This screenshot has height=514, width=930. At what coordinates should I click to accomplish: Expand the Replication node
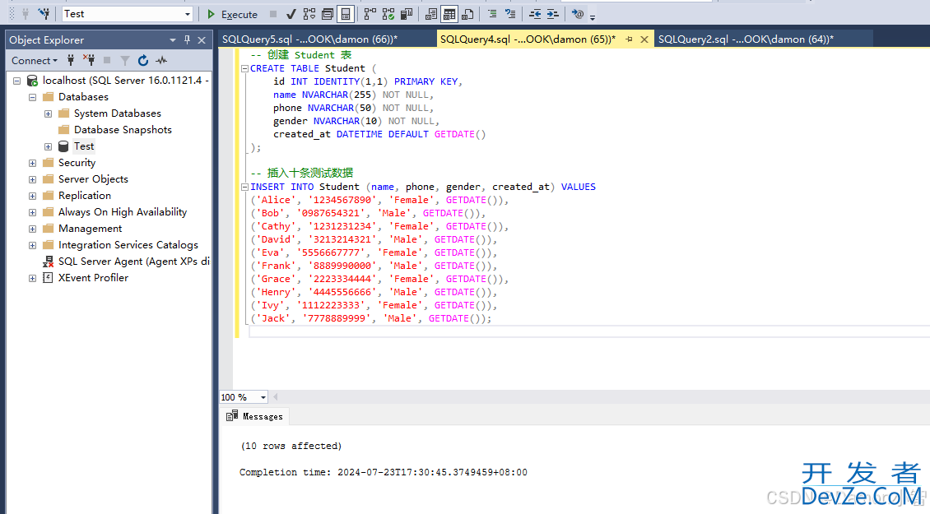[33, 196]
